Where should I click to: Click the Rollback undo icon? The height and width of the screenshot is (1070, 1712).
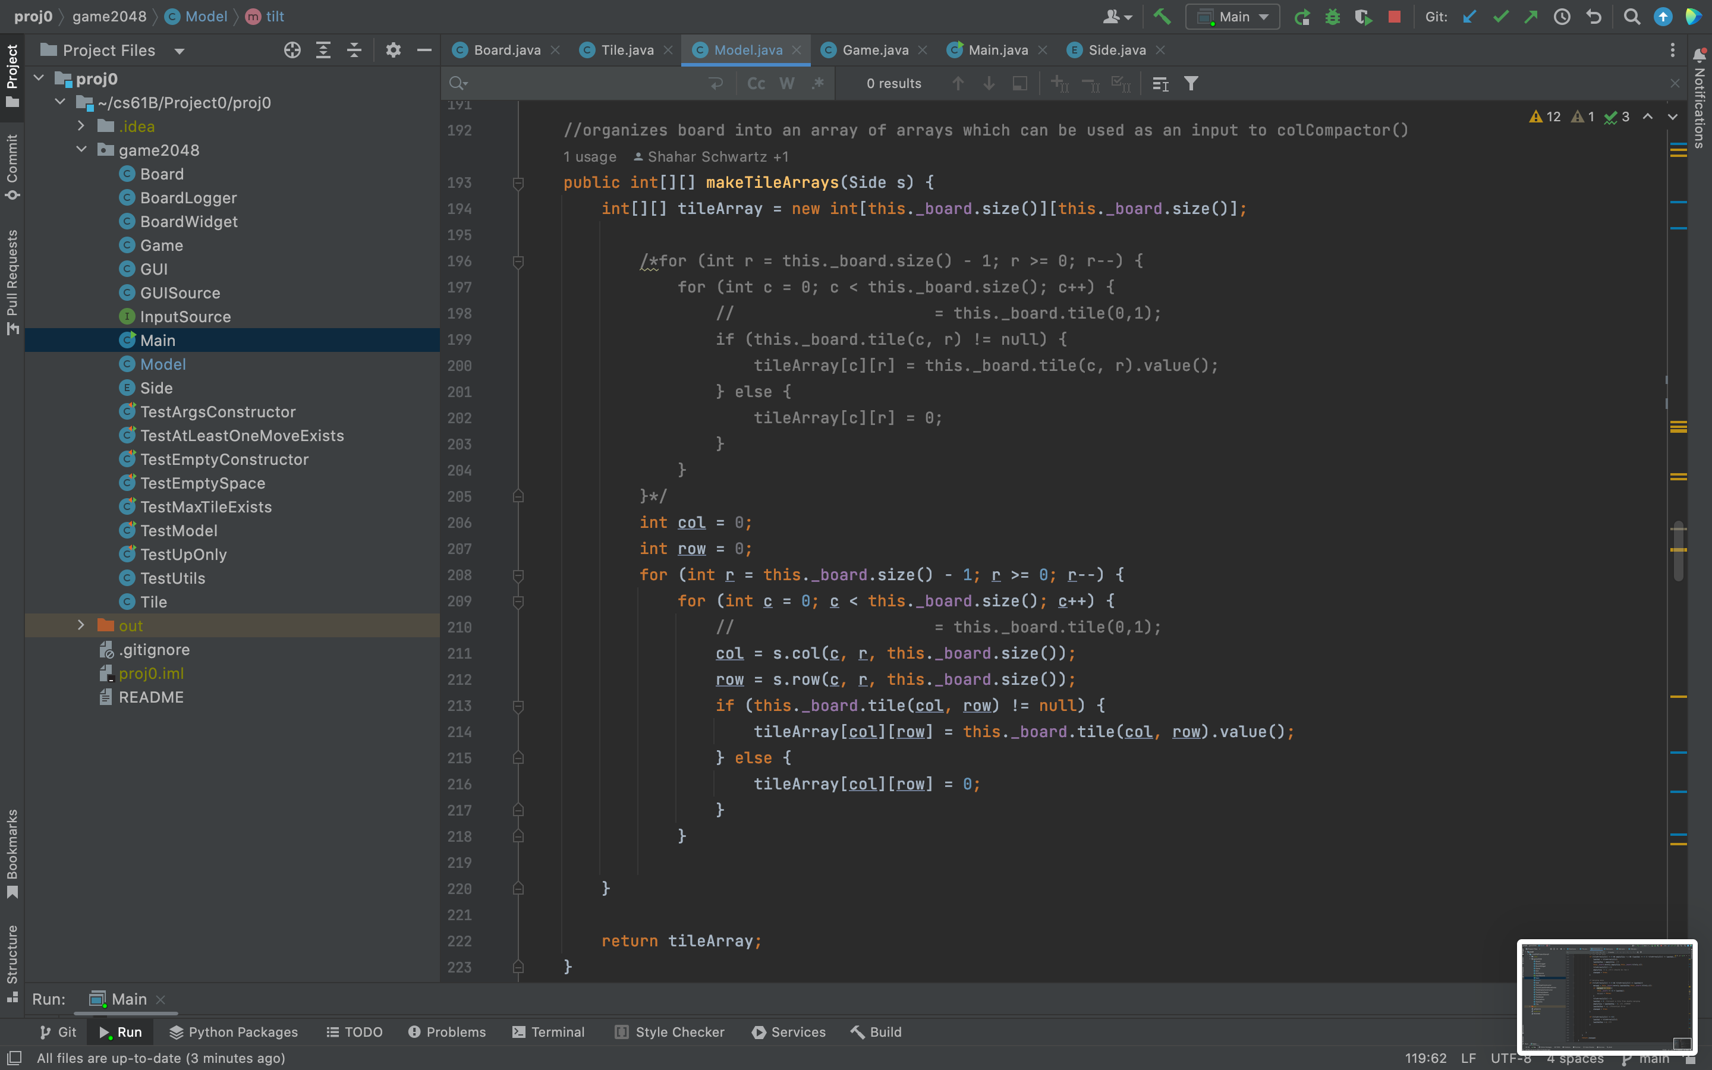pyautogui.click(x=1593, y=16)
